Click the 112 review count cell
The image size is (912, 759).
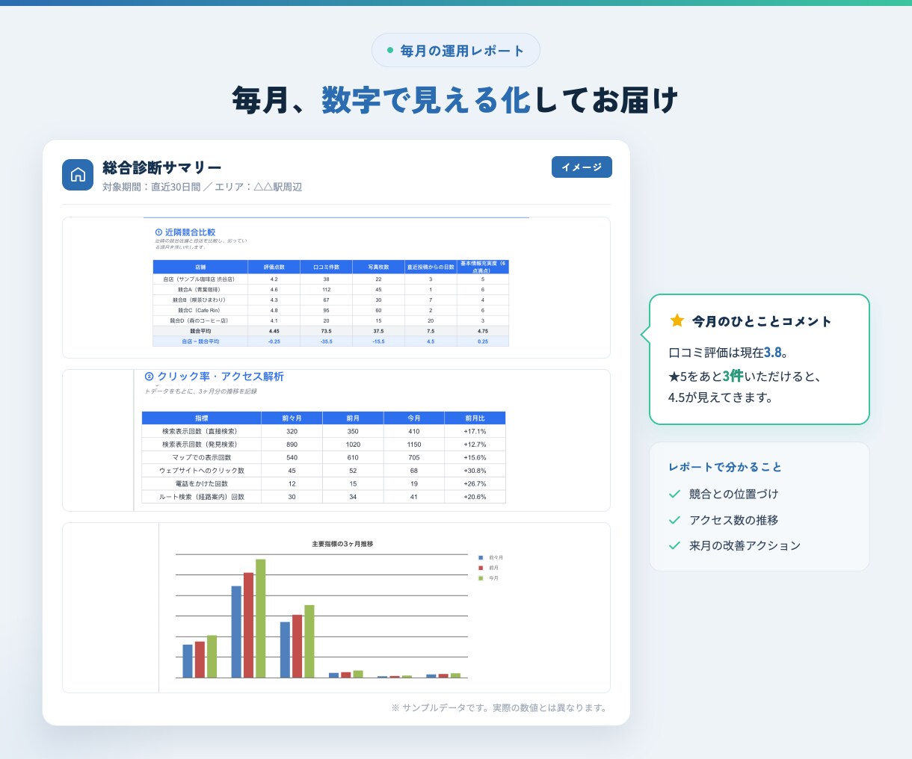[327, 290]
